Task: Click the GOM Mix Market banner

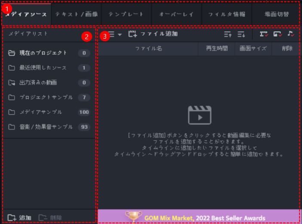Action: pyautogui.click(x=198, y=217)
